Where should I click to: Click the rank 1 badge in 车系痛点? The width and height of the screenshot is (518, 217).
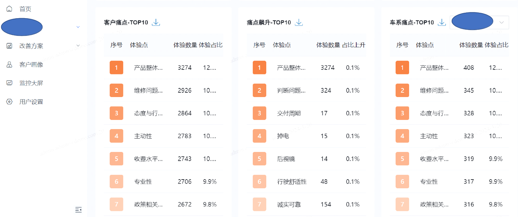coord(402,68)
